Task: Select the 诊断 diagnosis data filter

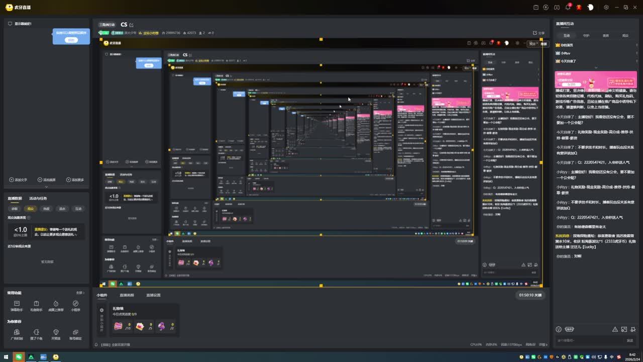Action: pyautogui.click(x=15, y=209)
